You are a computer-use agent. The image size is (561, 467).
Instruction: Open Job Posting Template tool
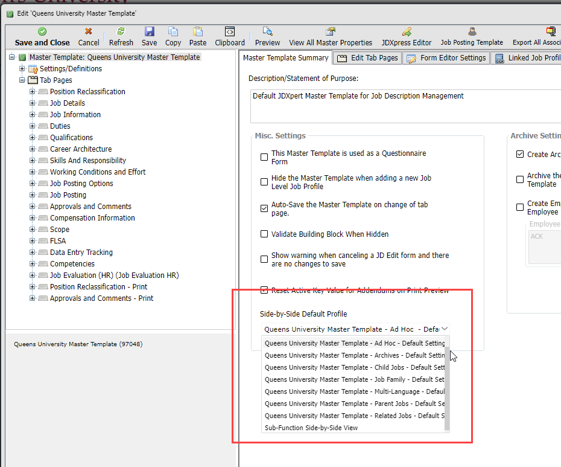[x=472, y=32]
